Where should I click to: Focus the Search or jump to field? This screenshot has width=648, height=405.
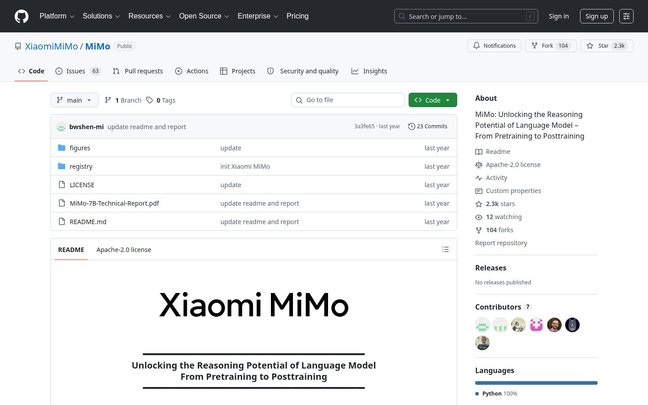(x=466, y=16)
